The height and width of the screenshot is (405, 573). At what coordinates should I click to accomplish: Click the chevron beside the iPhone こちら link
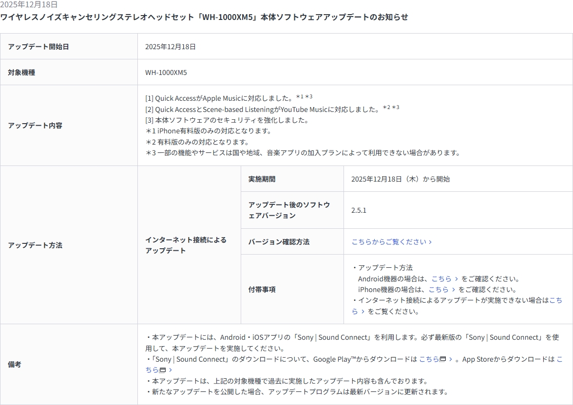(453, 290)
